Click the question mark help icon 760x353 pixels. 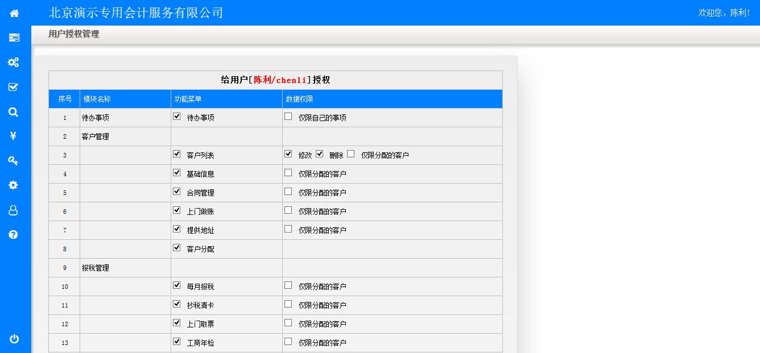14,235
